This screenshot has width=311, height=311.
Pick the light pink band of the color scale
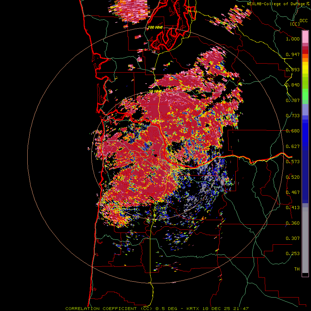[305, 37]
